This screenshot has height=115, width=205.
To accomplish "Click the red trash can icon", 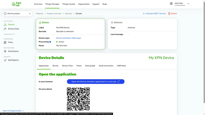I will tap(169, 14).
